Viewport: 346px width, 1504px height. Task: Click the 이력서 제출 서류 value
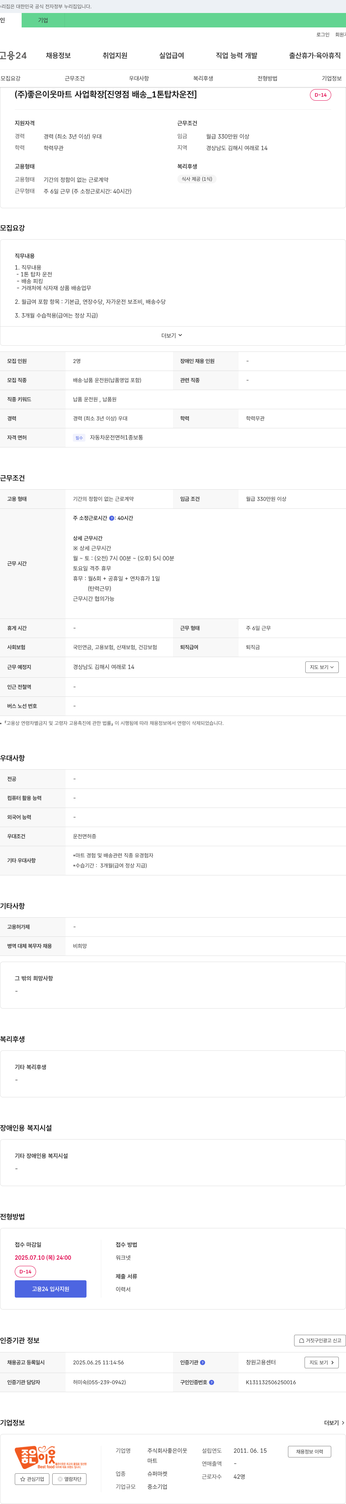pos(123,1289)
